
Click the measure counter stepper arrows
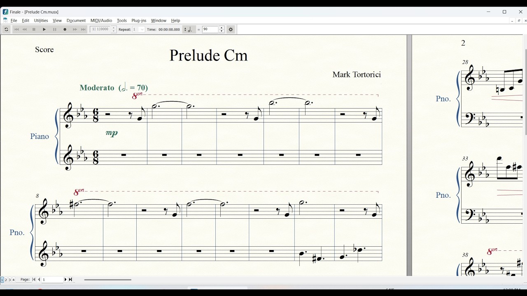click(114, 30)
